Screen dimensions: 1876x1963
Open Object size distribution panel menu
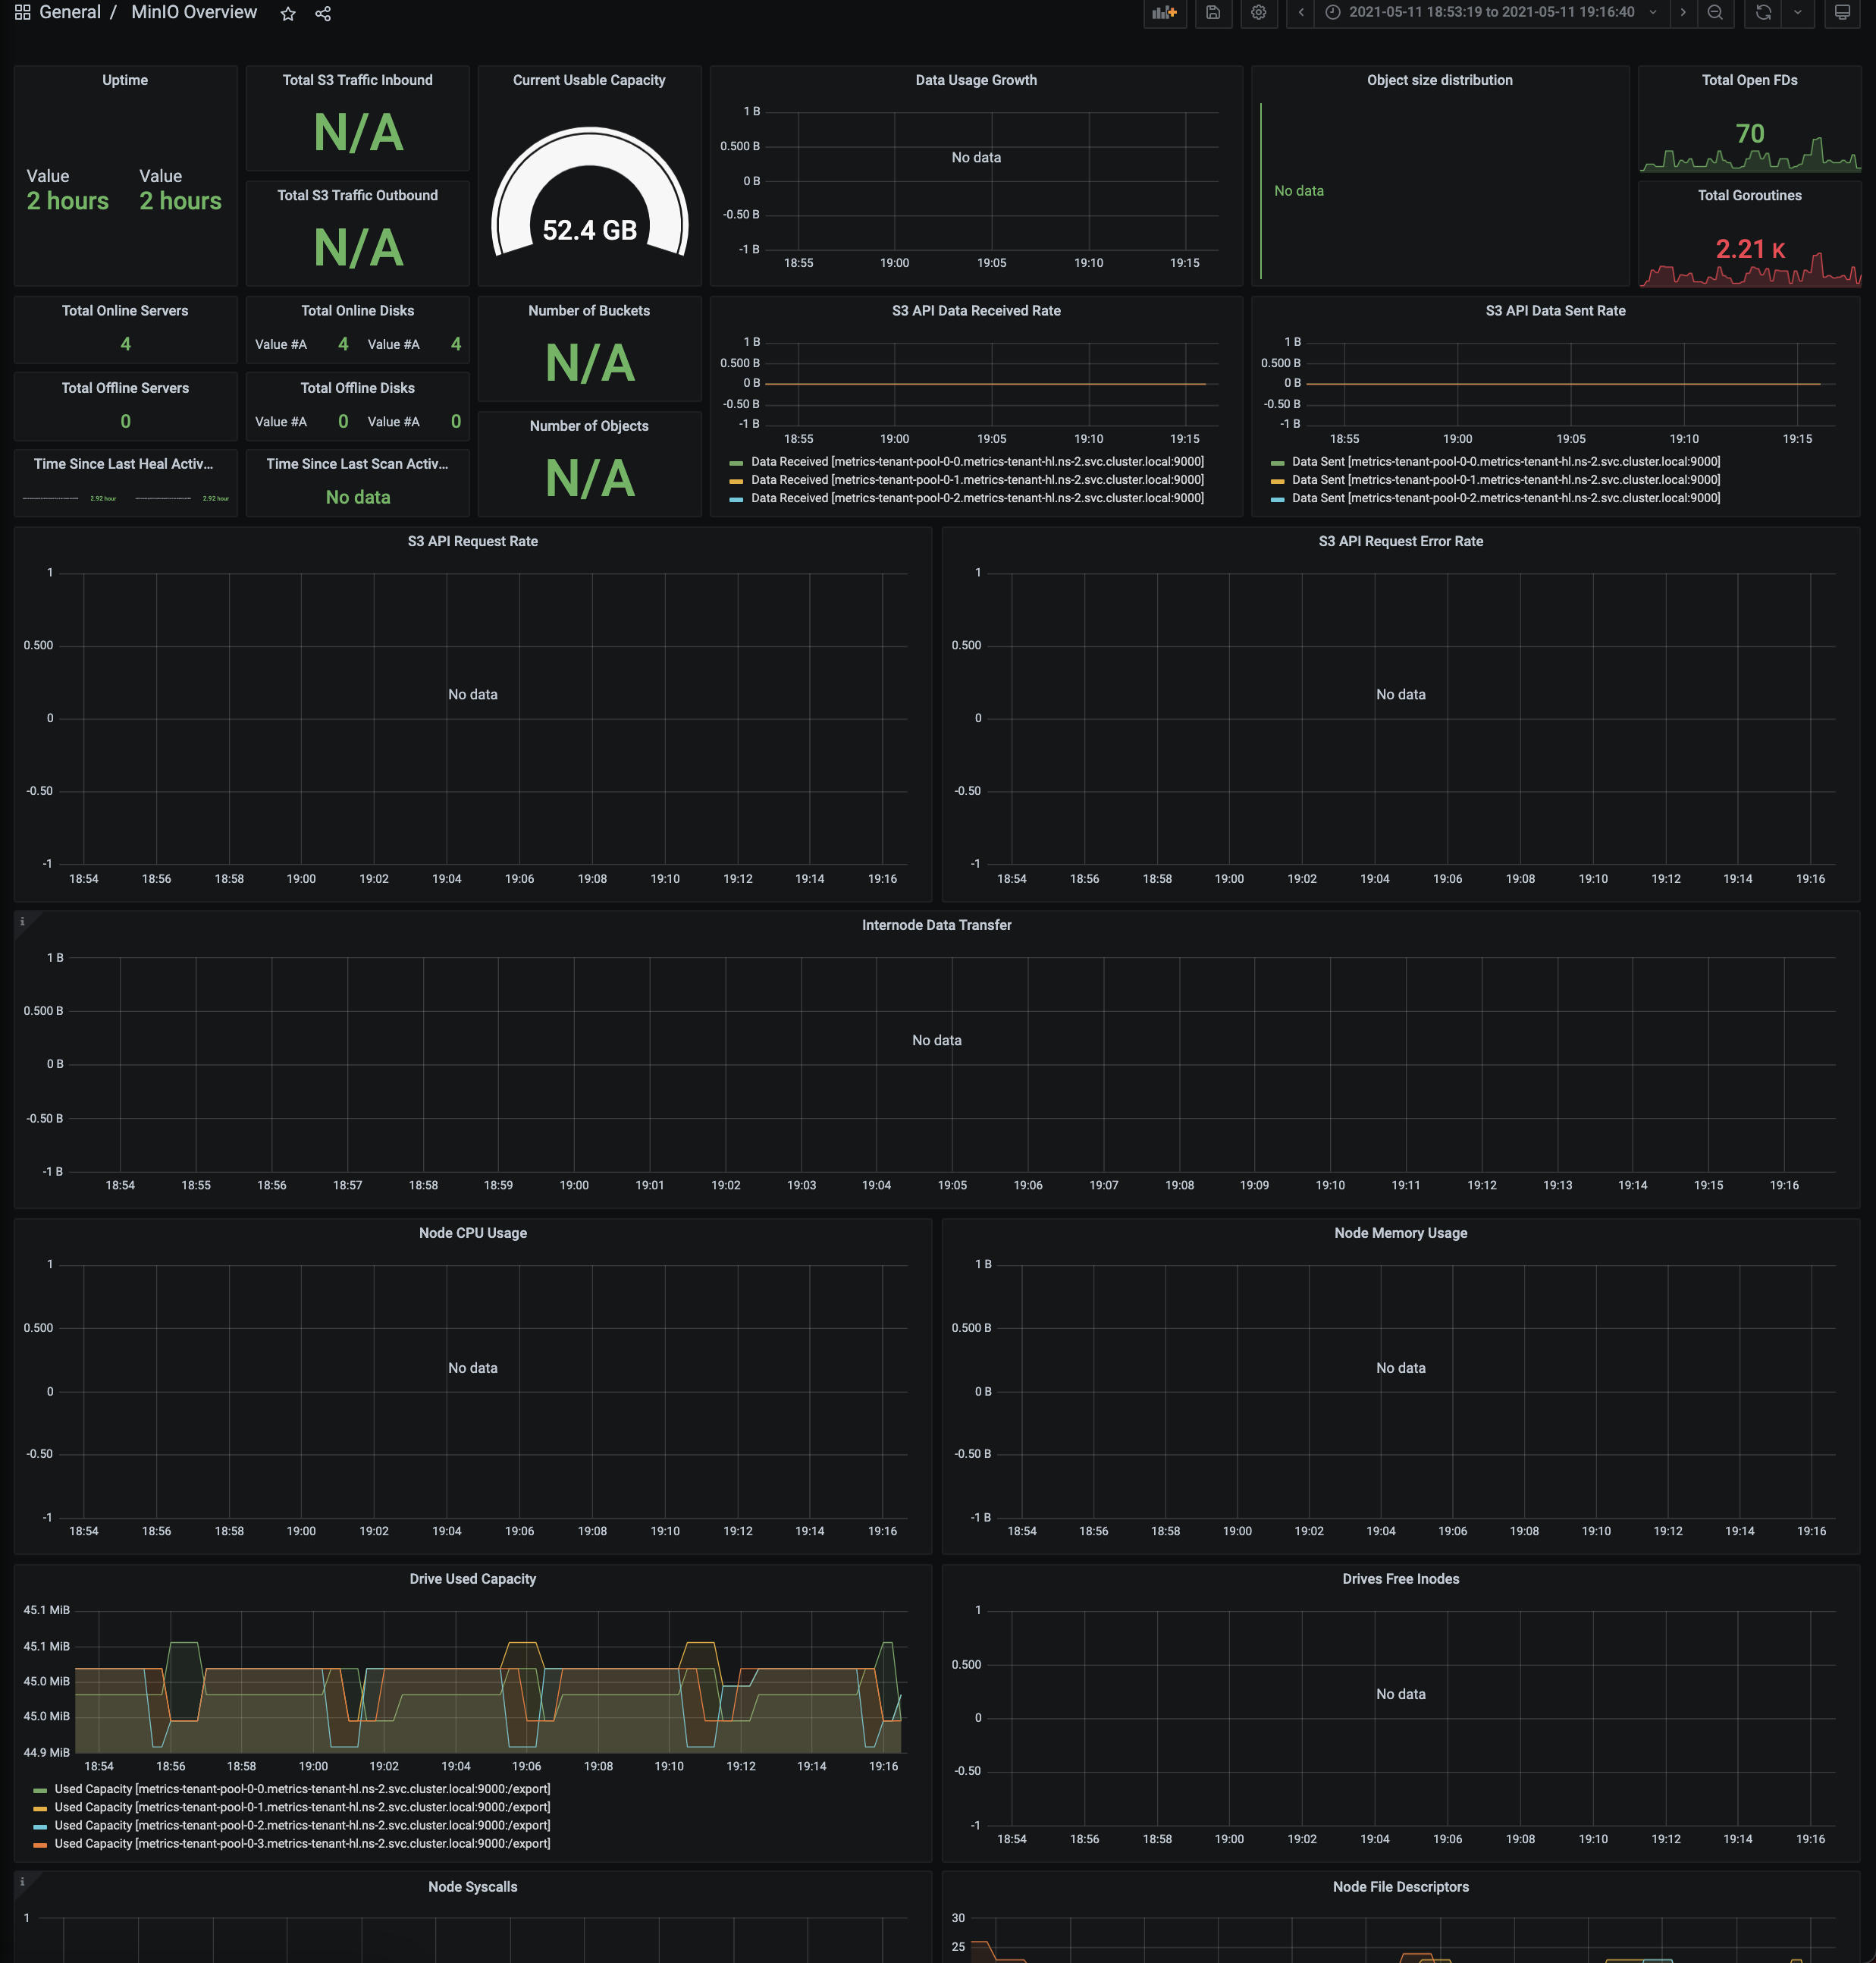[x=1439, y=80]
